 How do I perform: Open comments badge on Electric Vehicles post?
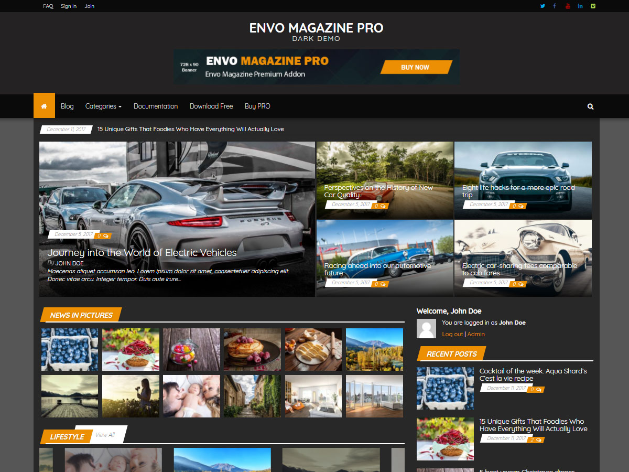(x=103, y=236)
